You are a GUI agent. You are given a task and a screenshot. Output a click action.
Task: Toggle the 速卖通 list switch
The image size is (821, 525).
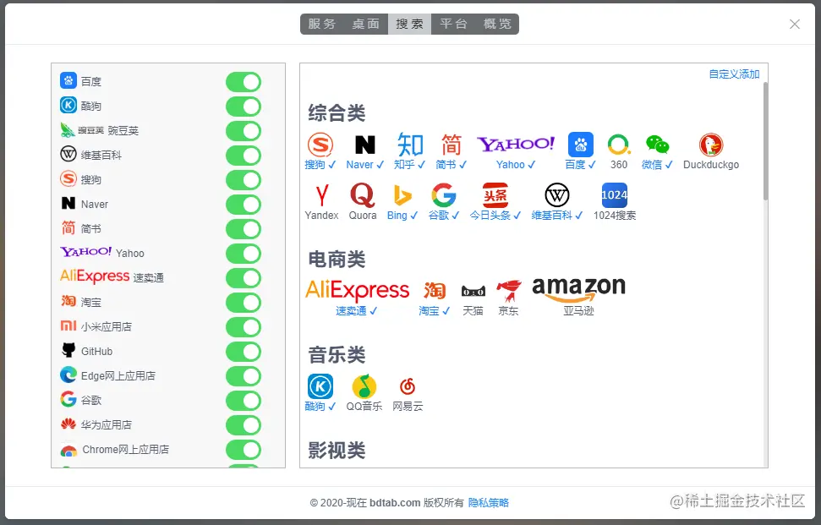(244, 278)
